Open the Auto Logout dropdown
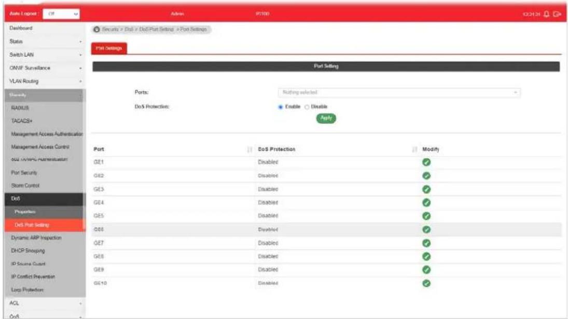568x319 pixels. [61, 14]
